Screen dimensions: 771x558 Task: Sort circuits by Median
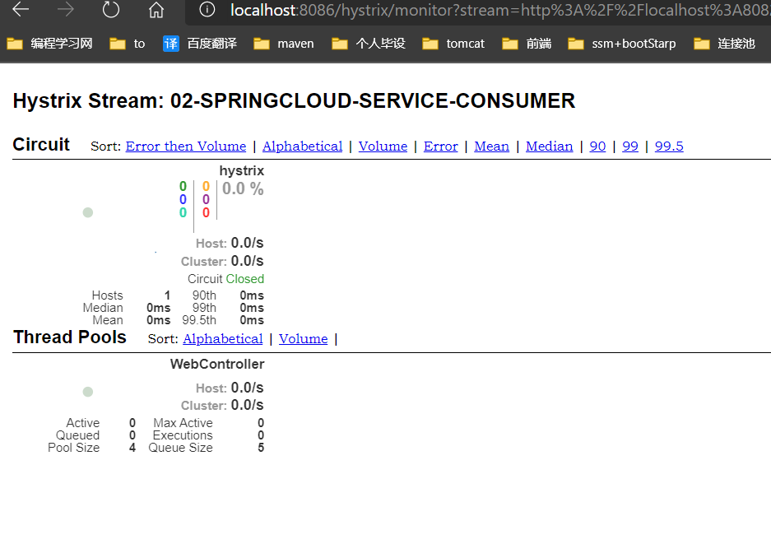pyautogui.click(x=549, y=146)
